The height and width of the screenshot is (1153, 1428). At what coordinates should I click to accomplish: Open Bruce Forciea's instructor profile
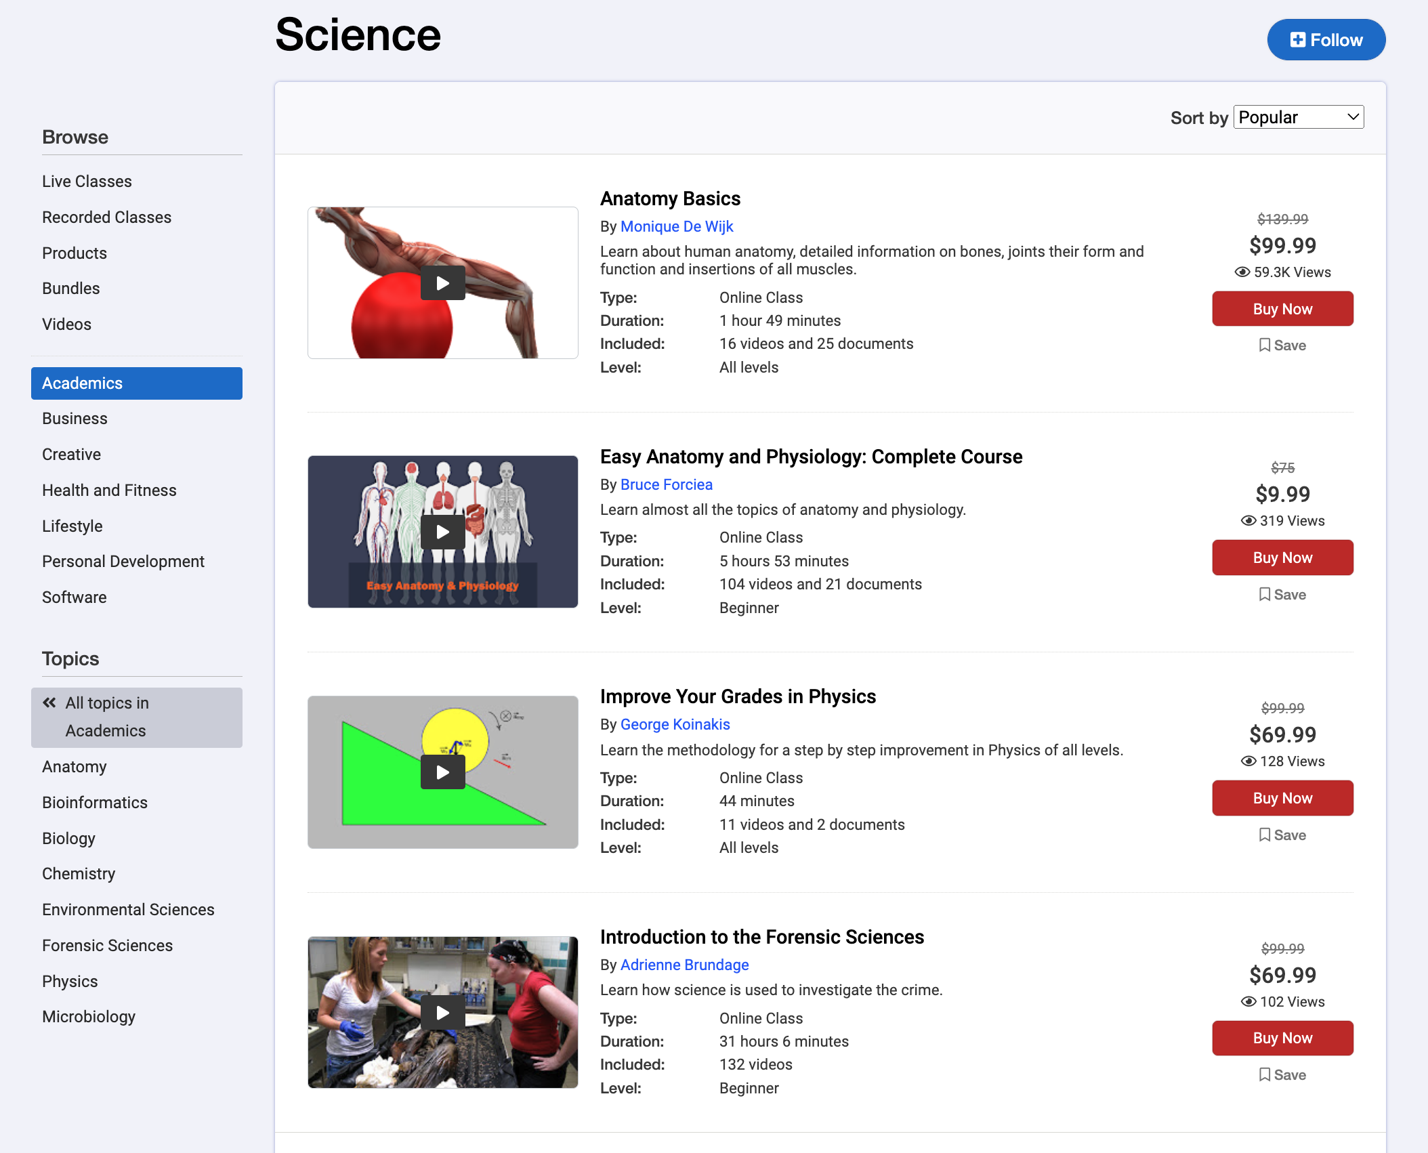coord(666,484)
